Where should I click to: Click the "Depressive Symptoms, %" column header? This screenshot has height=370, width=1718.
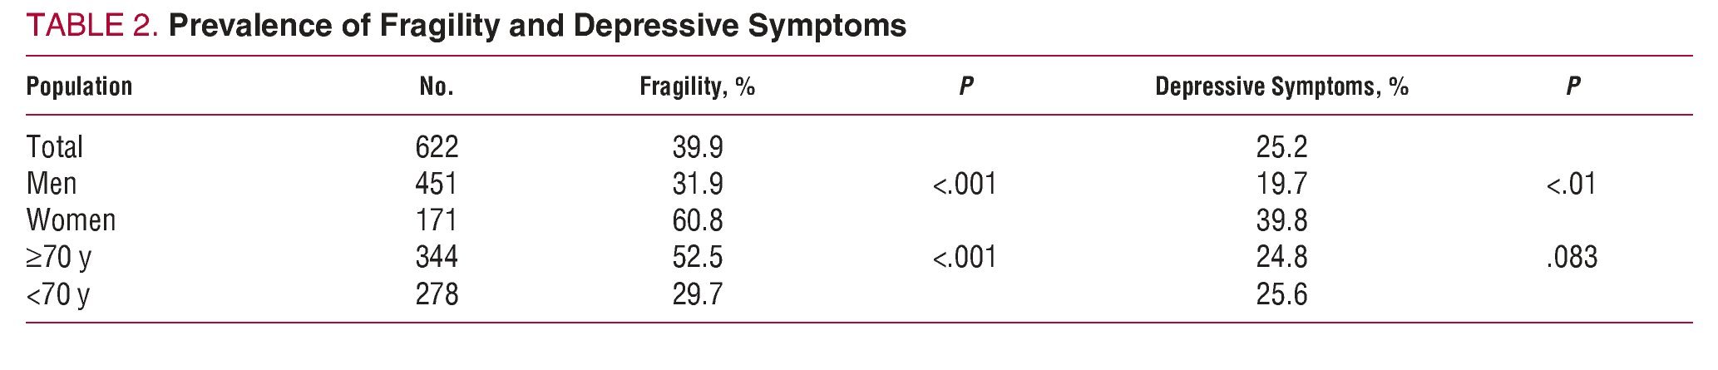tap(1281, 86)
